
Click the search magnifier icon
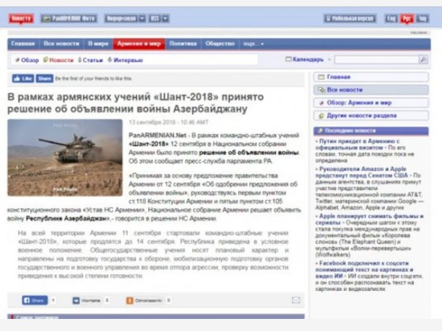(423, 60)
